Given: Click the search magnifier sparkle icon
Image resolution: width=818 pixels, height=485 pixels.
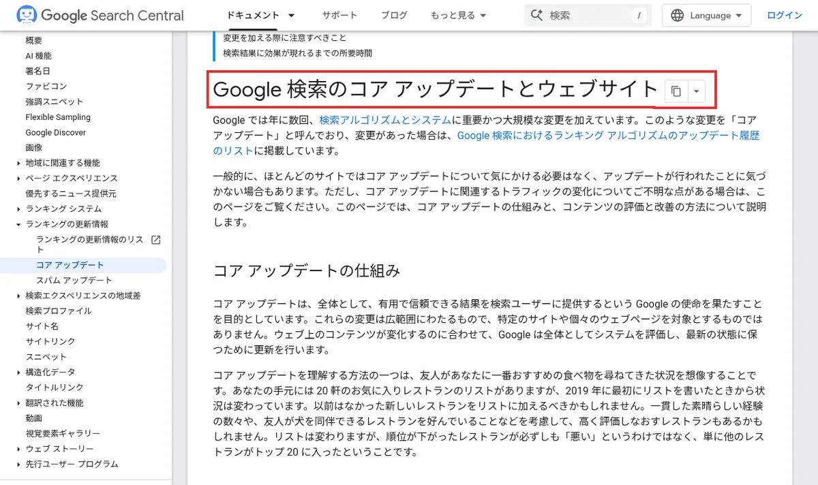Looking at the screenshot, I should click(536, 15).
